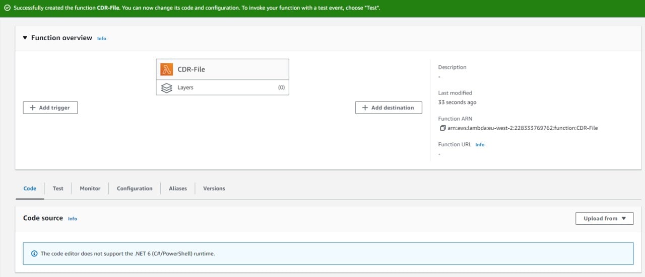This screenshot has height=277, width=645.
Task: Click the green success checkmark icon
Action: point(7,8)
